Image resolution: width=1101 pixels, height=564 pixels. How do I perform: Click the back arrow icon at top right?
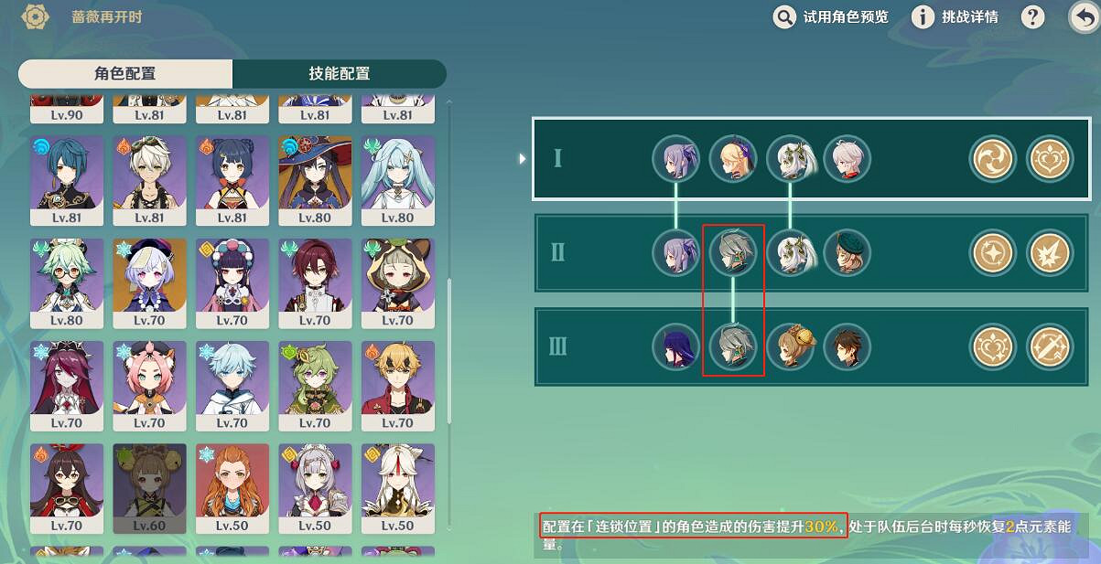pos(1084,16)
